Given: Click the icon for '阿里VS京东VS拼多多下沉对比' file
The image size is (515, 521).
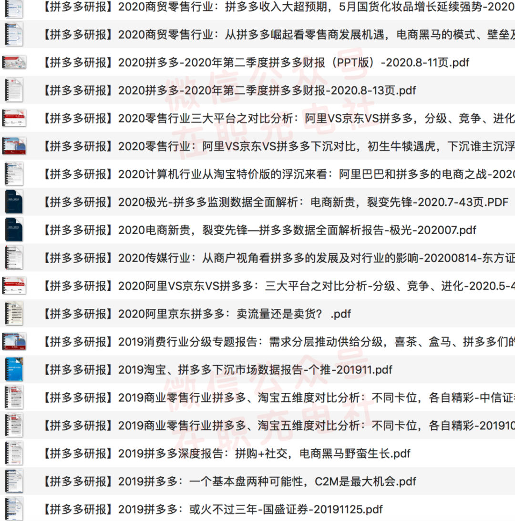Looking at the screenshot, I should tap(14, 146).
